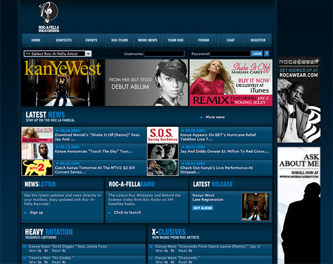
Task: Click the Teairra Mari "No Daddy" track title
Action: pyautogui.click(x=51, y=258)
